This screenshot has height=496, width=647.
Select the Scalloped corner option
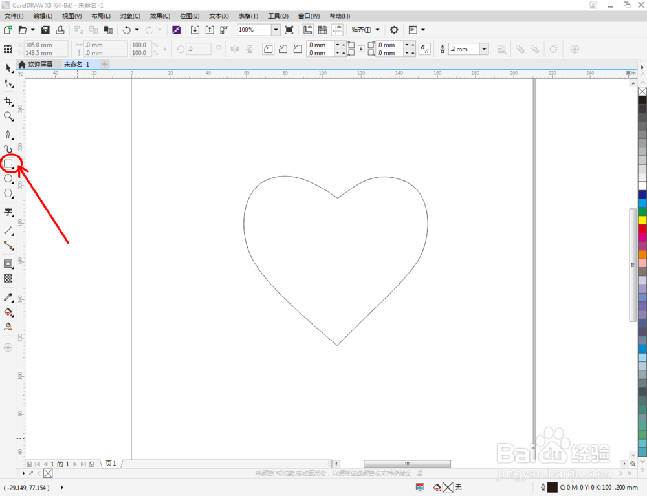click(283, 49)
